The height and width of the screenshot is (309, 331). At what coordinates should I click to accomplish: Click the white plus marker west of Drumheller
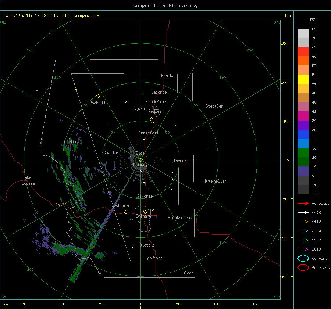click(x=208, y=148)
